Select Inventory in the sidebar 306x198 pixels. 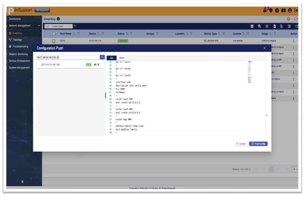click(17, 33)
